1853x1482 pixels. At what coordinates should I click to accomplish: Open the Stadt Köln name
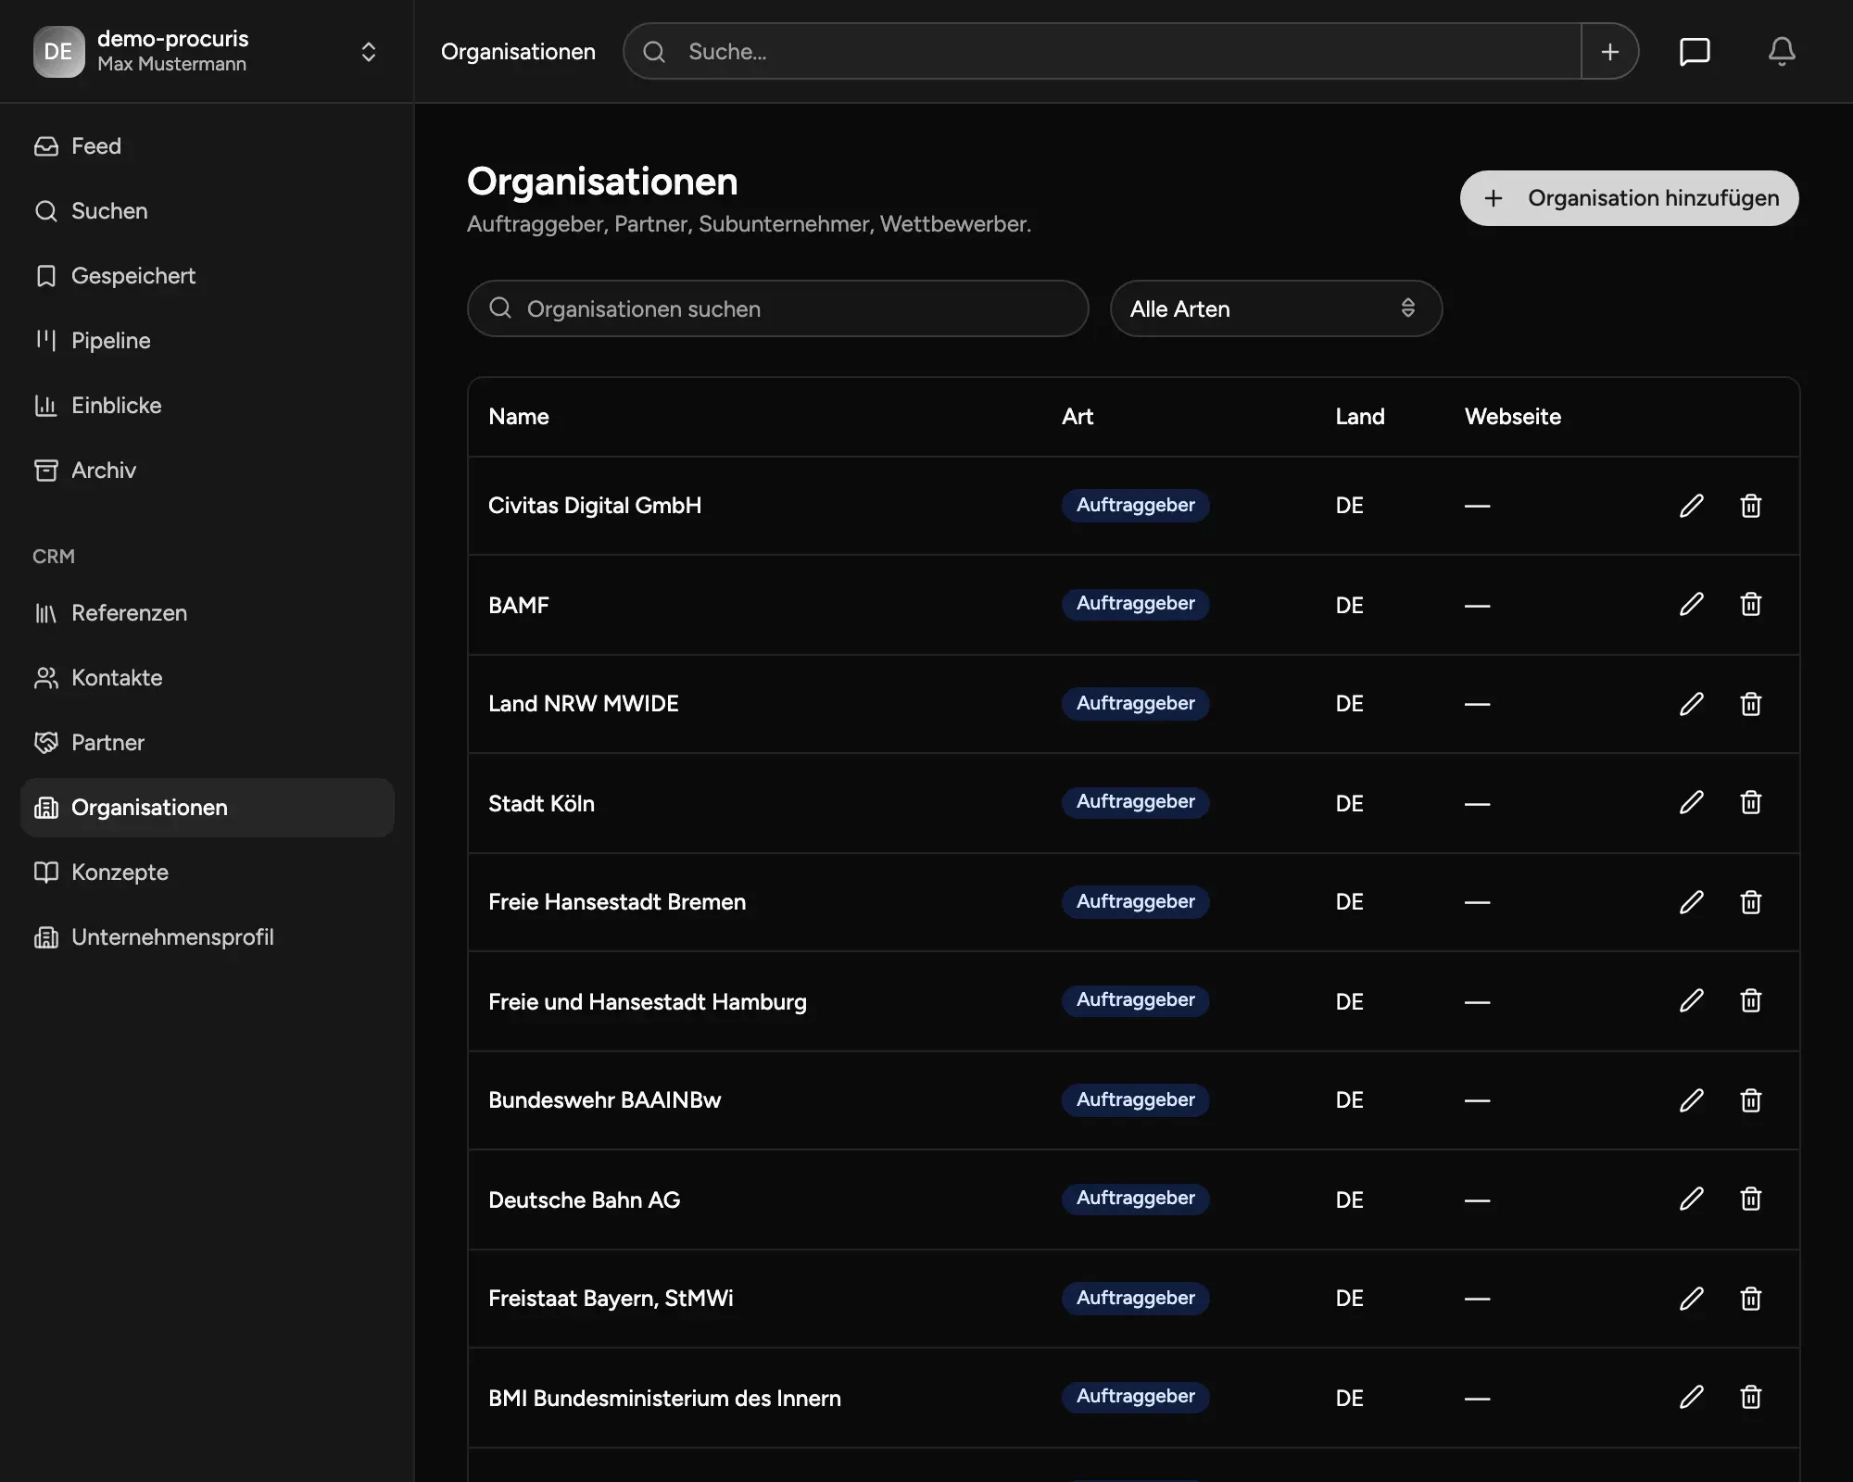(x=541, y=803)
